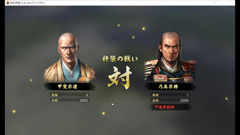This screenshot has width=240, height=135.
Task: Click the 乃美宗勝 name banner
Action: tap(170, 86)
